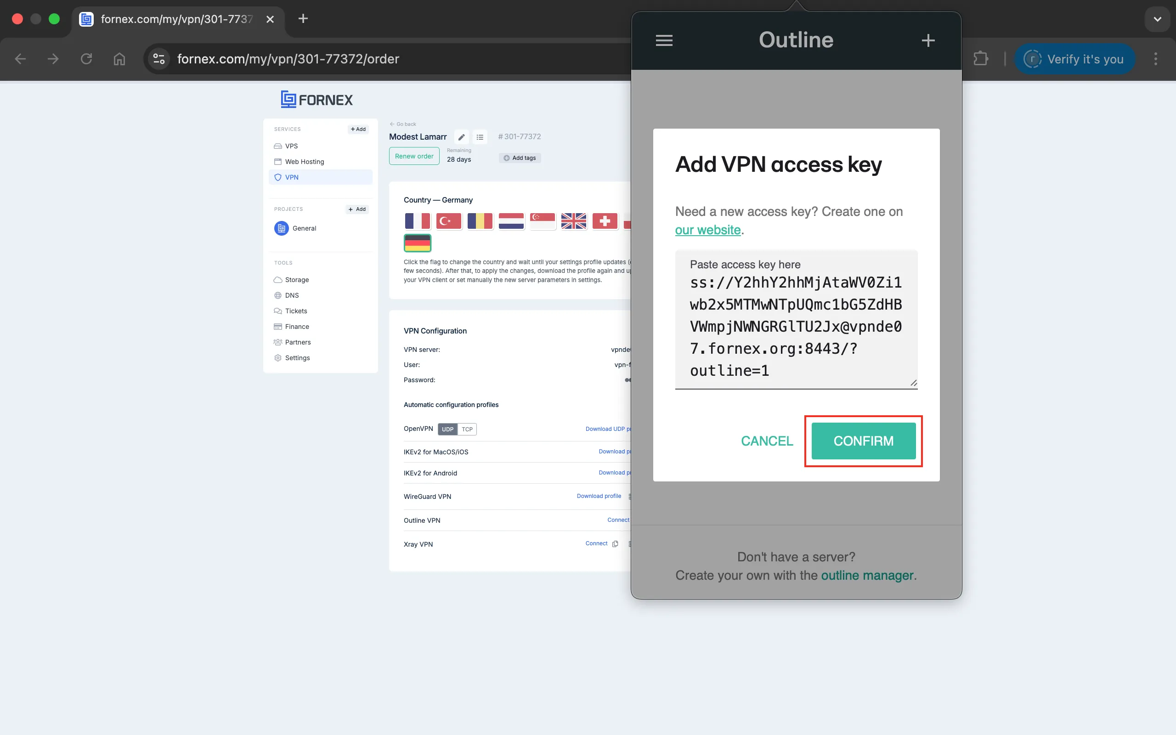Click the Fornex logo
This screenshot has width=1176, height=735.
[x=317, y=100]
